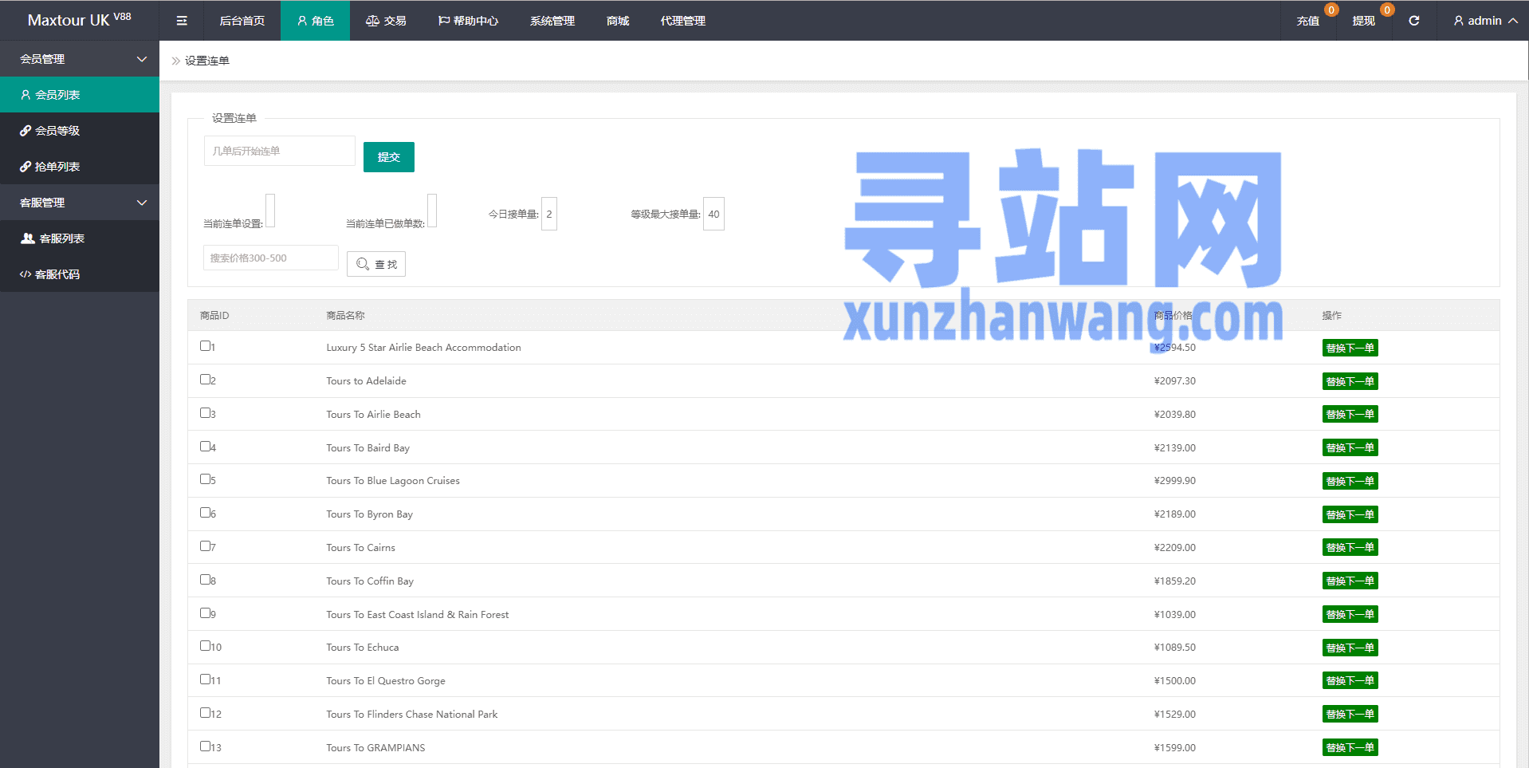Select 抢单列表 in the sidebar
This screenshot has height=768, width=1529.
[x=80, y=167]
